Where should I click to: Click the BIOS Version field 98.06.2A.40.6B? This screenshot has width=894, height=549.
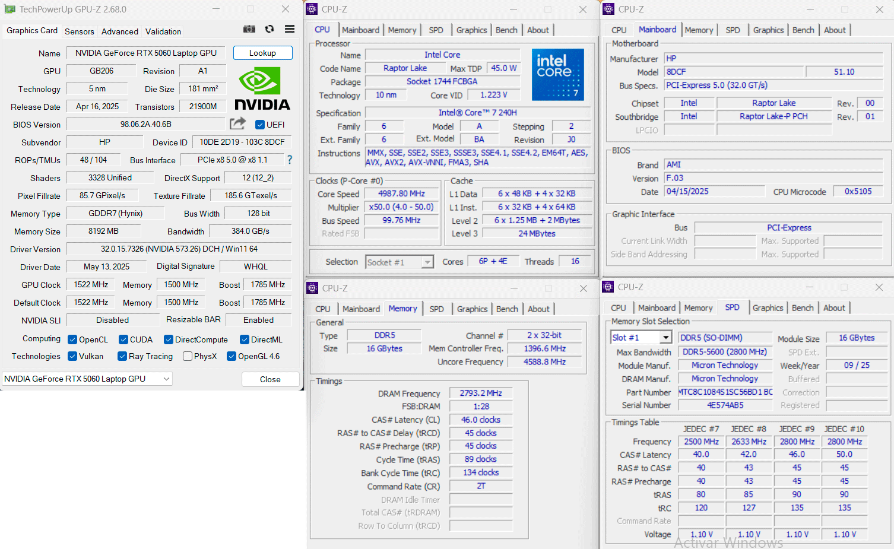coord(146,124)
